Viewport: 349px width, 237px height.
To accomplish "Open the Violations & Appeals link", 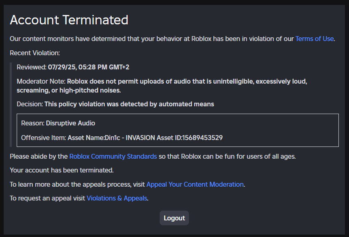I will 117,198.
